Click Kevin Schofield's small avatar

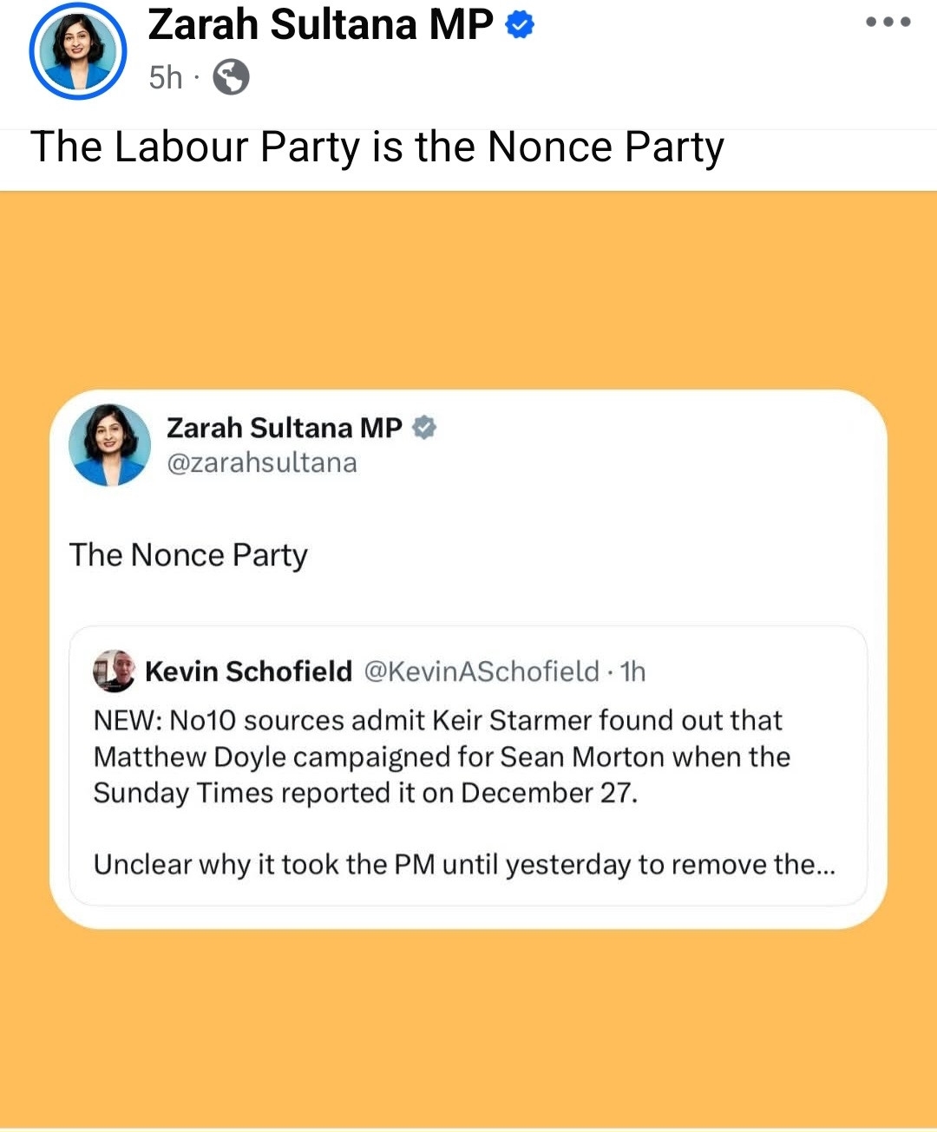tap(114, 671)
